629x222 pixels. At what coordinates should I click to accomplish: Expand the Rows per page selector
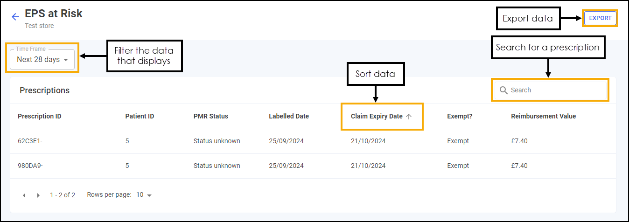tap(144, 195)
